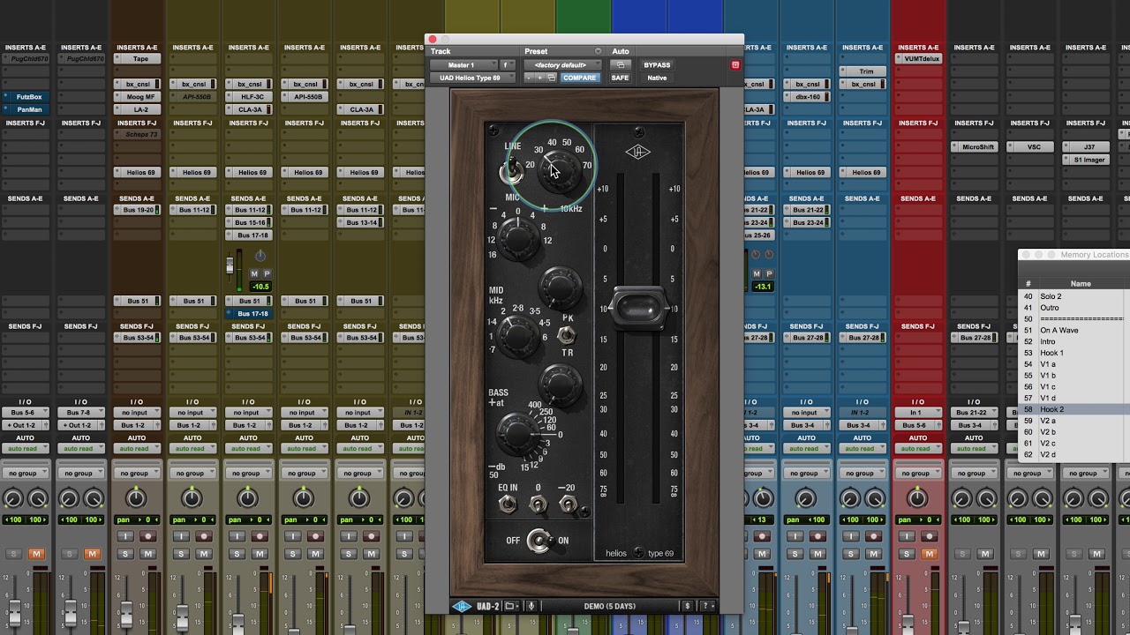This screenshot has width=1130, height=635.
Task: Click the Auto automation enable icon
Action: click(x=620, y=65)
